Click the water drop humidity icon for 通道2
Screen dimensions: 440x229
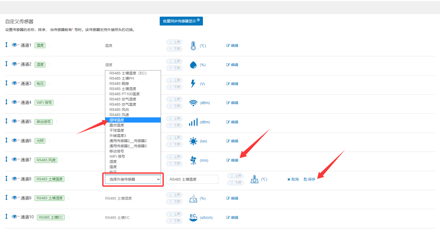point(193,65)
